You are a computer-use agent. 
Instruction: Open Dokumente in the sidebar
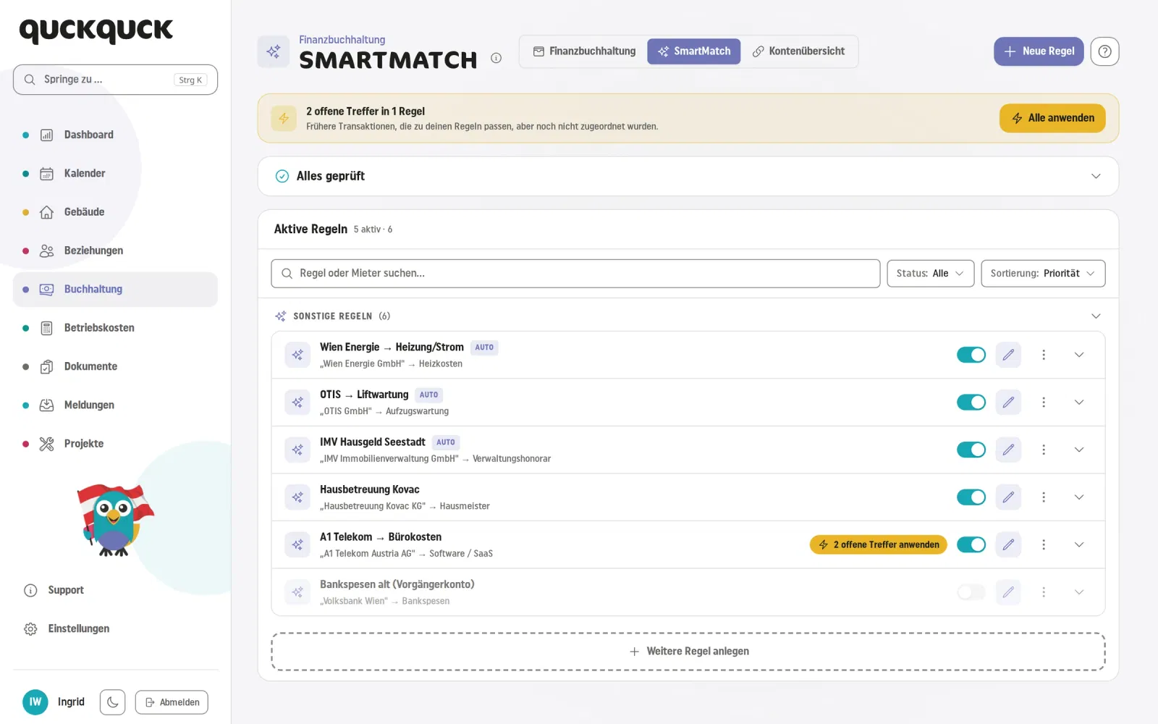(x=115, y=366)
